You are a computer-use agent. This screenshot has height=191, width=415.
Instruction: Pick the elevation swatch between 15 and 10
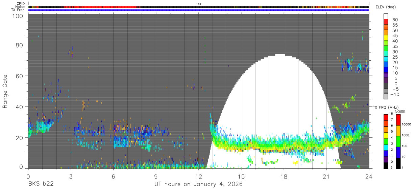[386, 70]
